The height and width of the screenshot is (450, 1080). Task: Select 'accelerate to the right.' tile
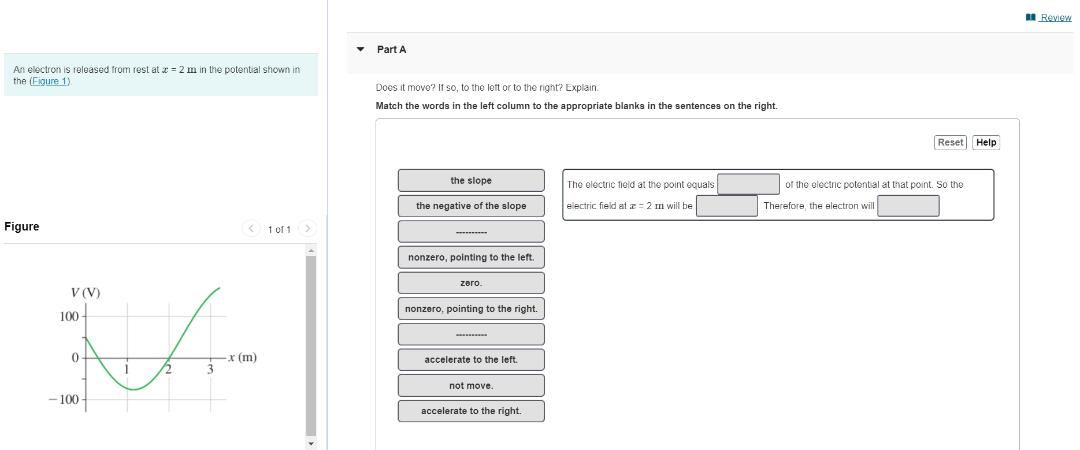pos(470,411)
